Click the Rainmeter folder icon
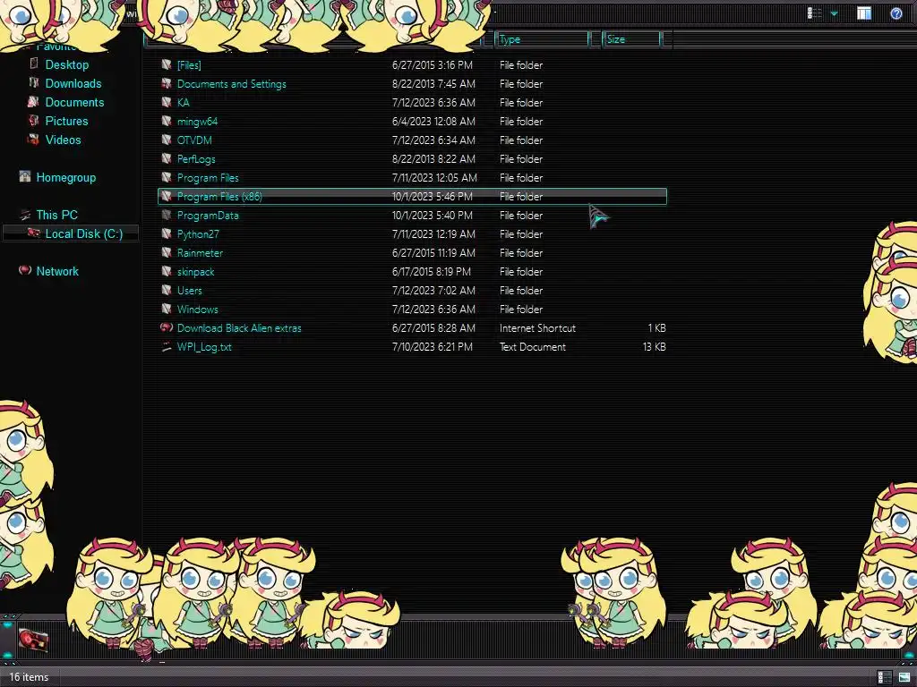917x687 pixels. (167, 252)
